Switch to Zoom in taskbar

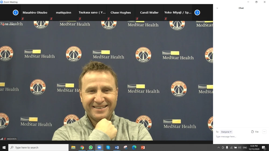click(99, 148)
